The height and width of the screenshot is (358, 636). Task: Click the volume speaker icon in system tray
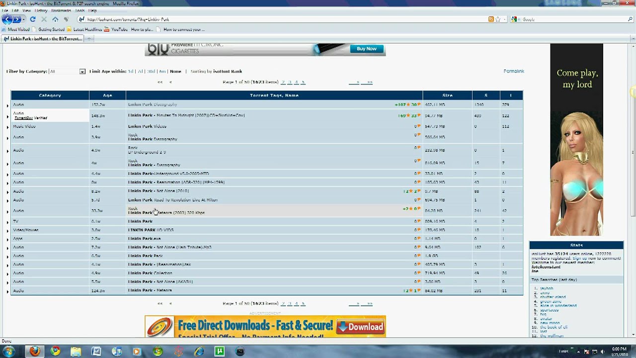pyautogui.click(x=603, y=352)
